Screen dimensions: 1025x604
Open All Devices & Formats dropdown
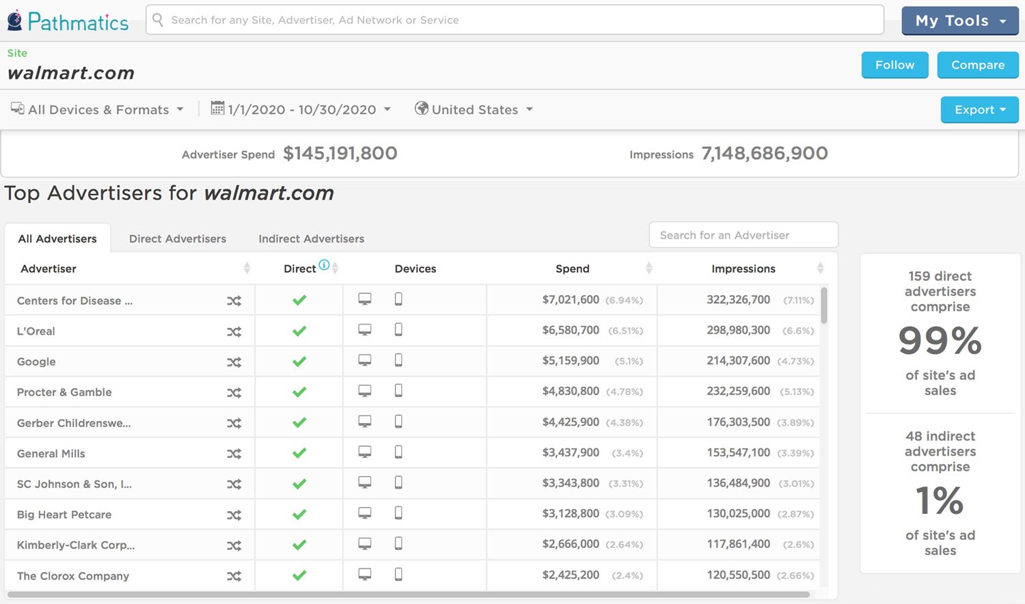coord(97,109)
